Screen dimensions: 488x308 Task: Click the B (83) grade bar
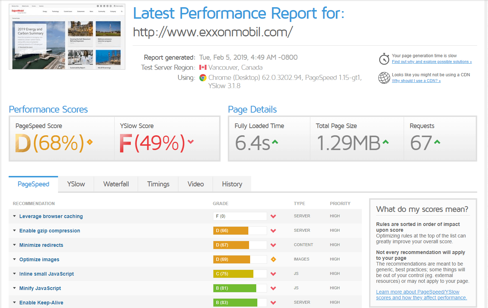pos(240,303)
